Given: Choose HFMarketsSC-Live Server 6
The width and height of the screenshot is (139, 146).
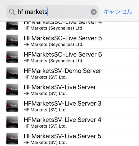Looking at the screenshot, I should [x=69, y=57].
